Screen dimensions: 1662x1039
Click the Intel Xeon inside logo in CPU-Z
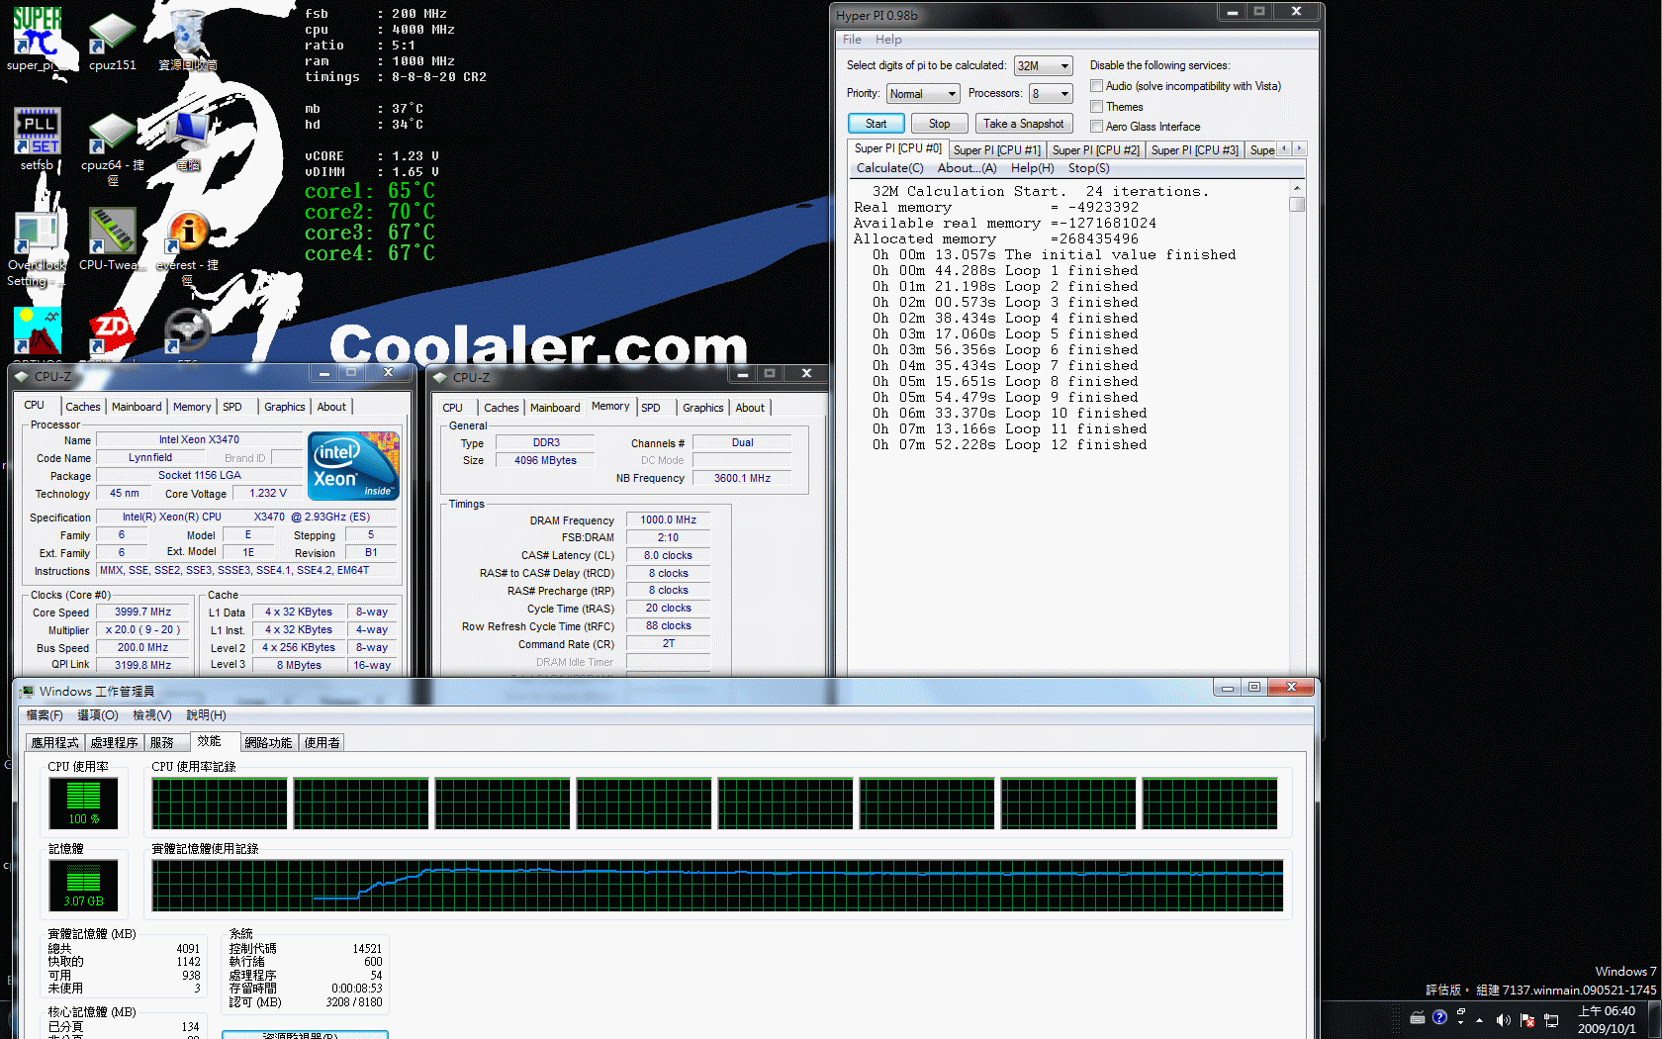coord(353,465)
